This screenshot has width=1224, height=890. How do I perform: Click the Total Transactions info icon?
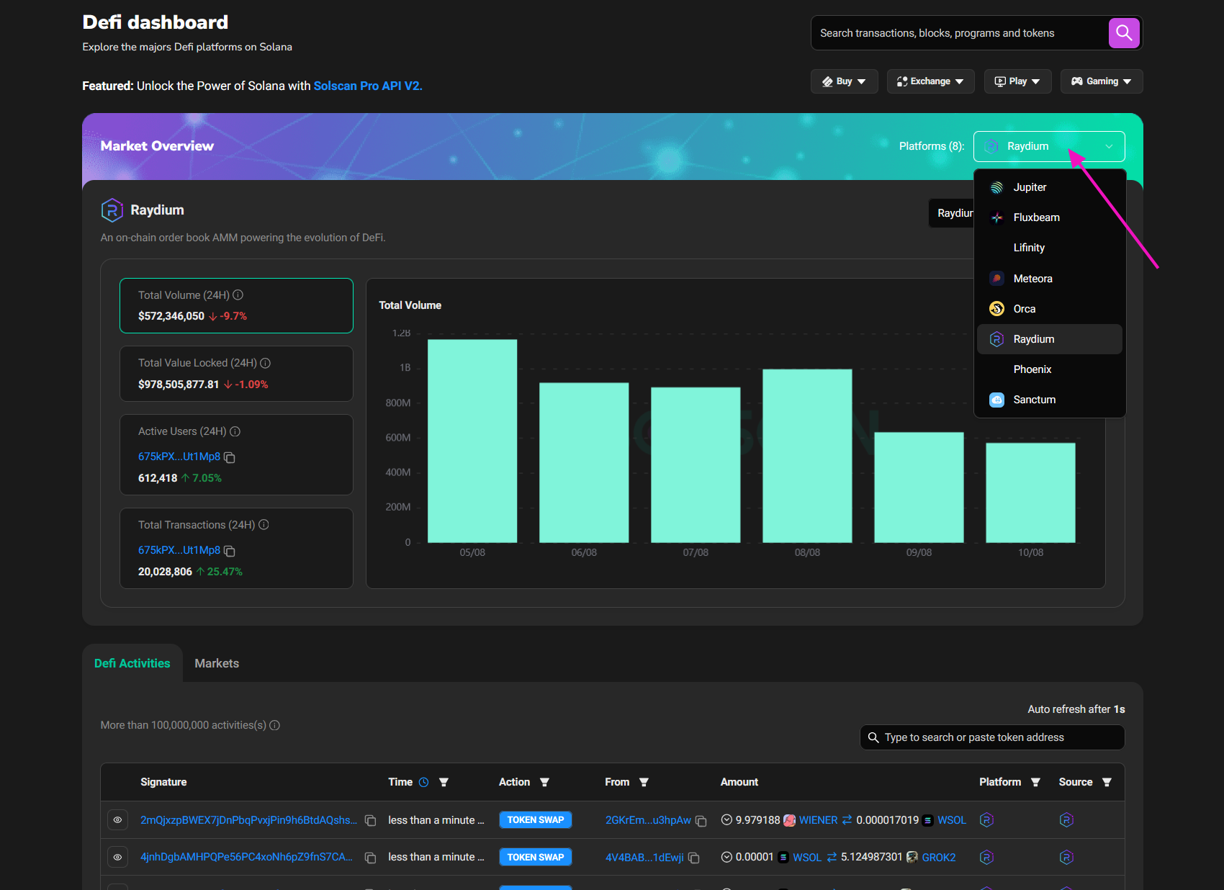coord(264,525)
